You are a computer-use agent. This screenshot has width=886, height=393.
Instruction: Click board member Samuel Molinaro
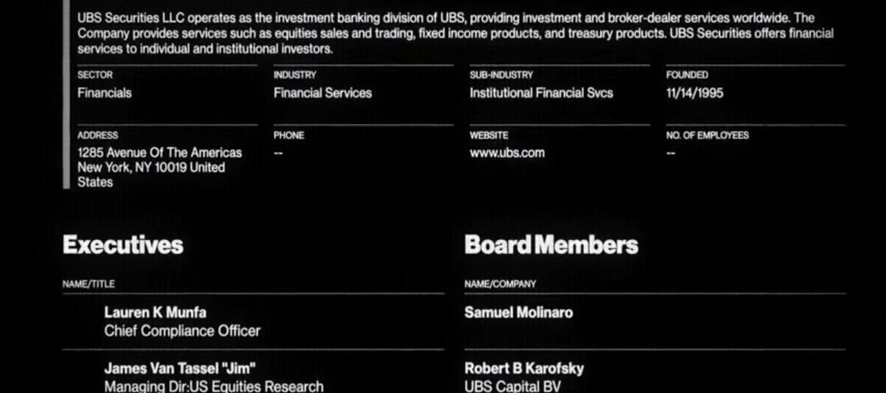coord(518,313)
